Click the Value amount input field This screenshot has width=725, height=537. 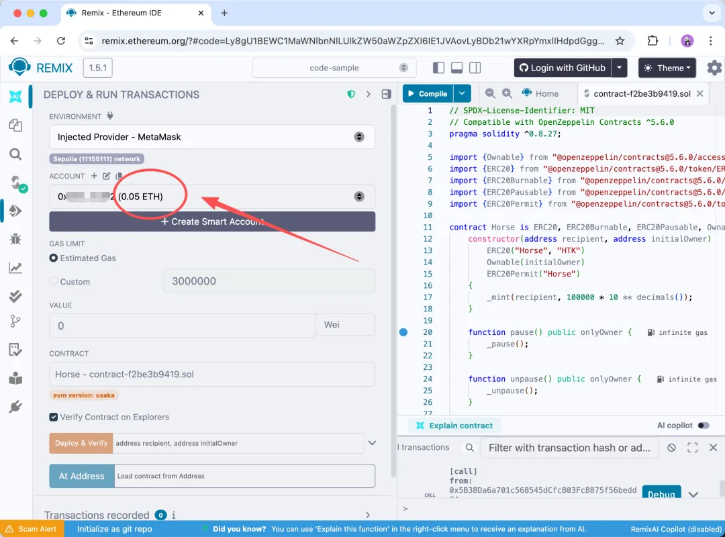pyautogui.click(x=183, y=326)
